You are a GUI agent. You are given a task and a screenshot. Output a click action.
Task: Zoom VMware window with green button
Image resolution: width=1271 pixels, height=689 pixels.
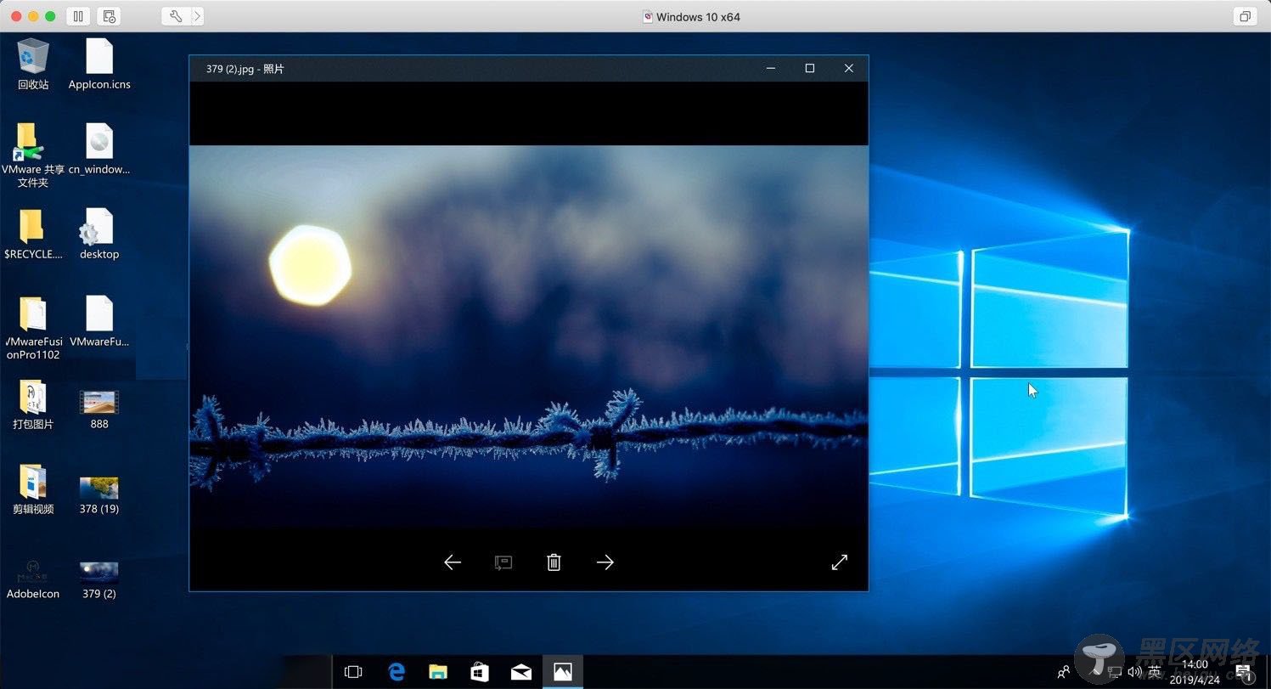50,16
